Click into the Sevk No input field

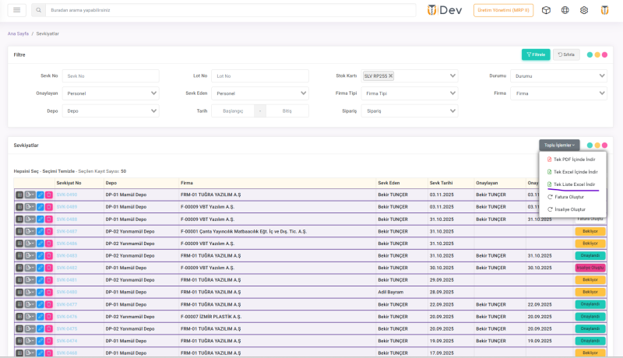(111, 76)
